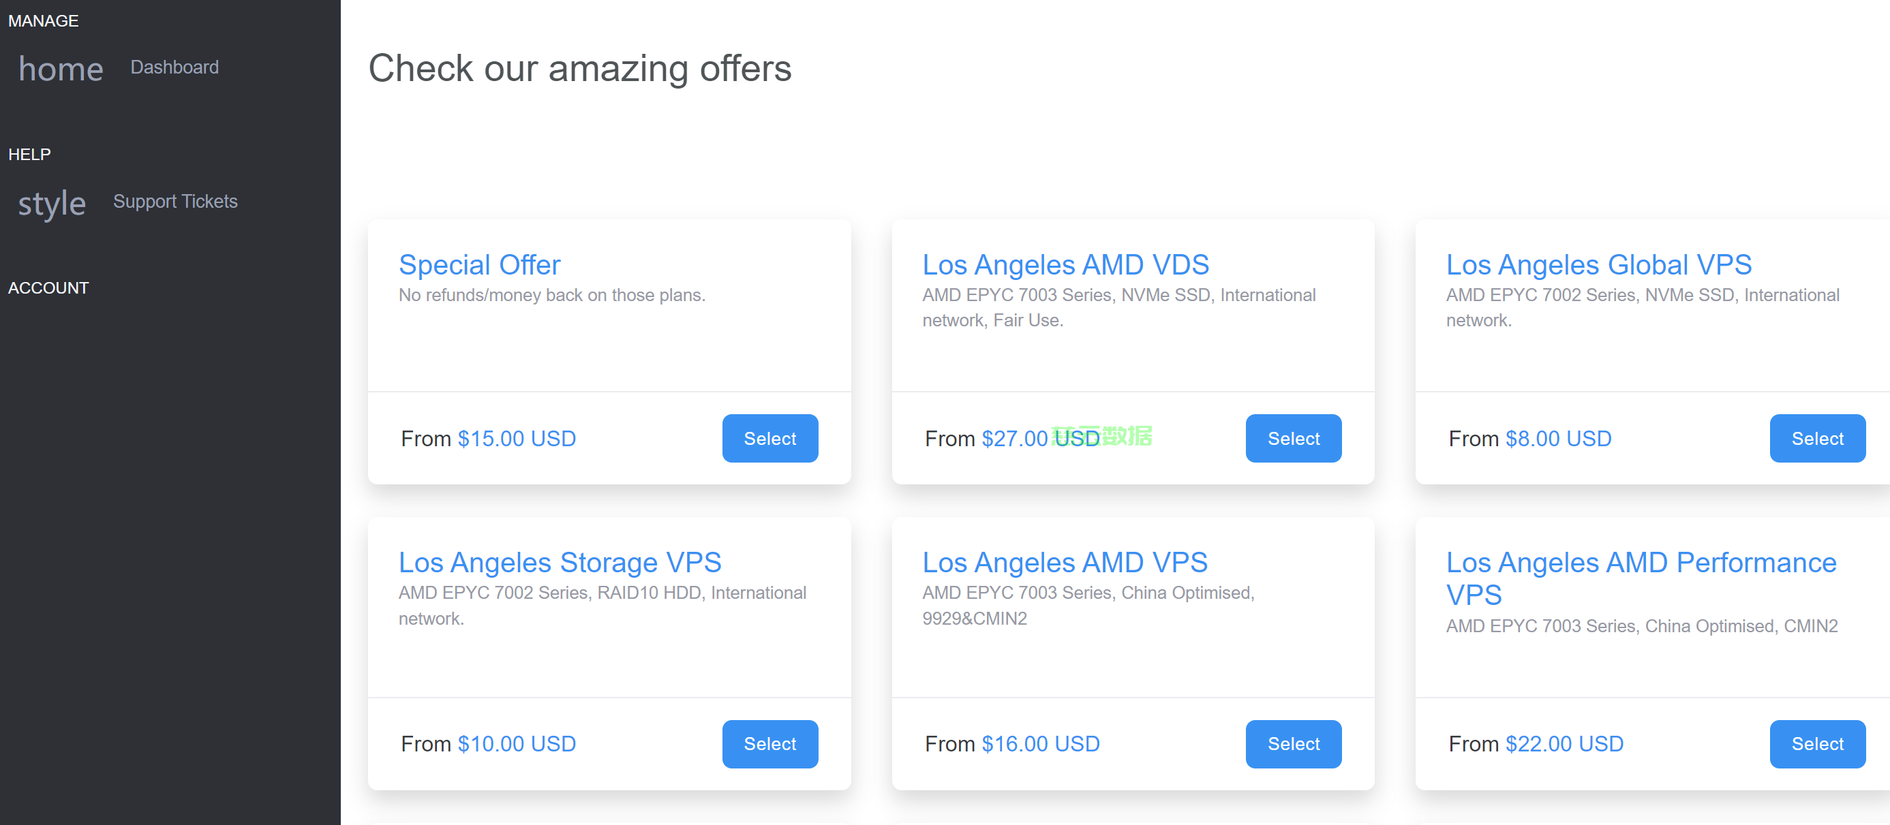Image resolution: width=1890 pixels, height=825 pixels.
Task: Open Support Tickets in the sidebar
Action: tap(175, 202)
